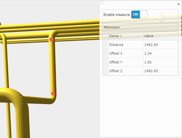Screen dimensions: 182x138
Task: Select the Offset X row name
Action: 116,54
